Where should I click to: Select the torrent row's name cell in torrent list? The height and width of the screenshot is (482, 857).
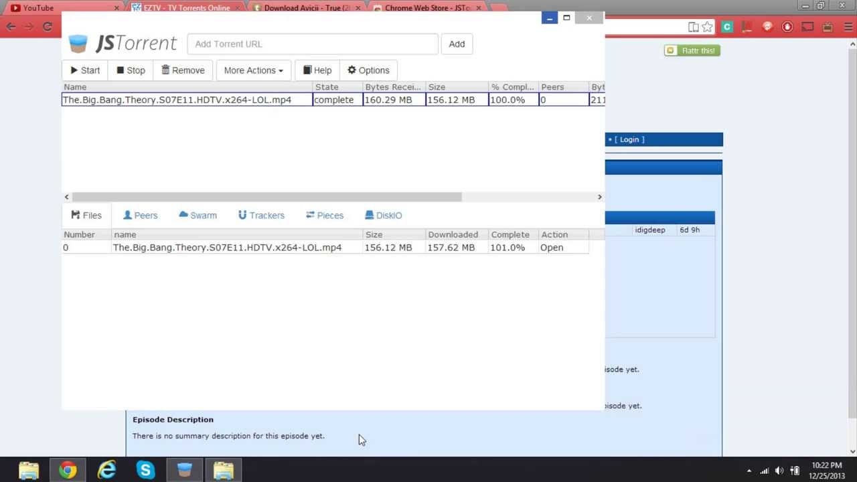click(x=187, y=100)
